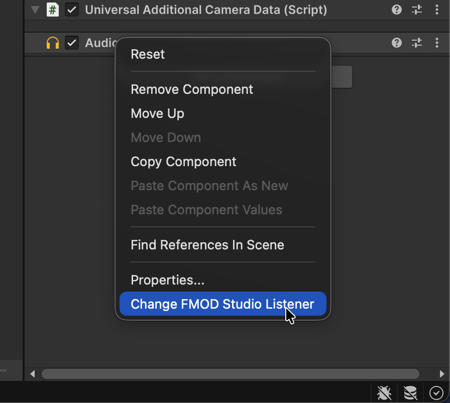
Task: Choose Move Up
Action: (x=222, y=113)
